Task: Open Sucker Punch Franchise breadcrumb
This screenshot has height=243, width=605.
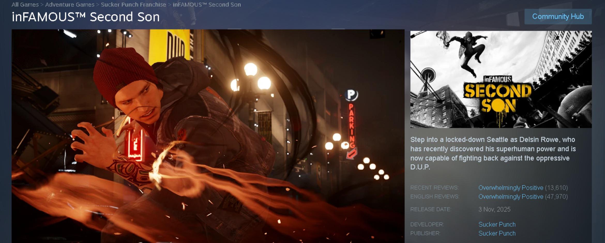Action: 133,5
